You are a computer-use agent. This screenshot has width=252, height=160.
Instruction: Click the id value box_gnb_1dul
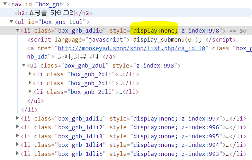[x=62, y=22]
